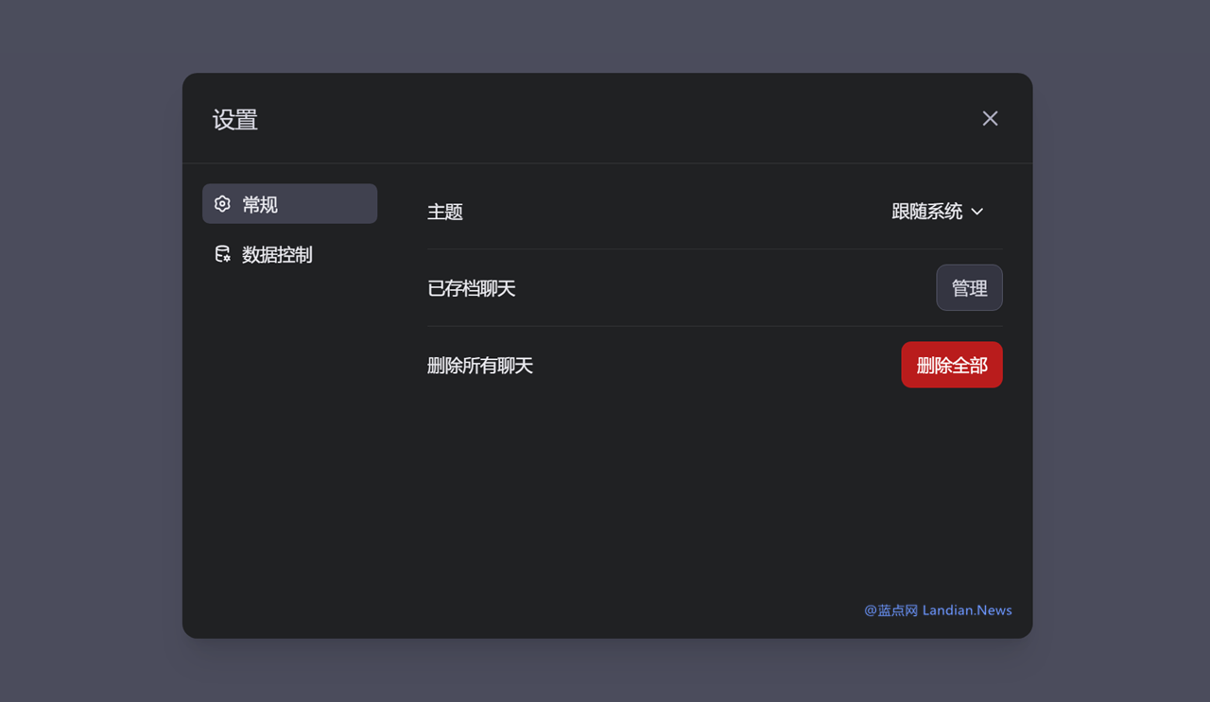
Task: Click the chevron arrow next to 跟随系统
Action: coord(977,212)
